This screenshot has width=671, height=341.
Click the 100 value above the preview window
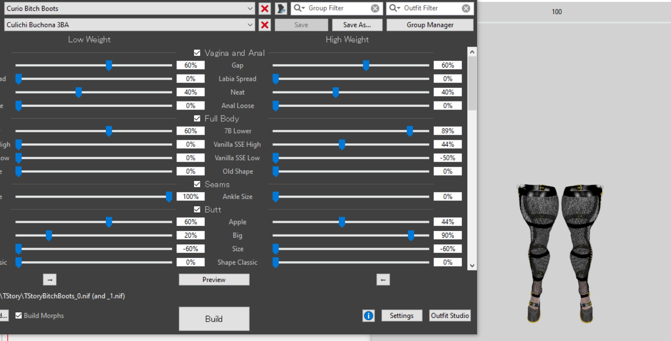click(556, 12)
